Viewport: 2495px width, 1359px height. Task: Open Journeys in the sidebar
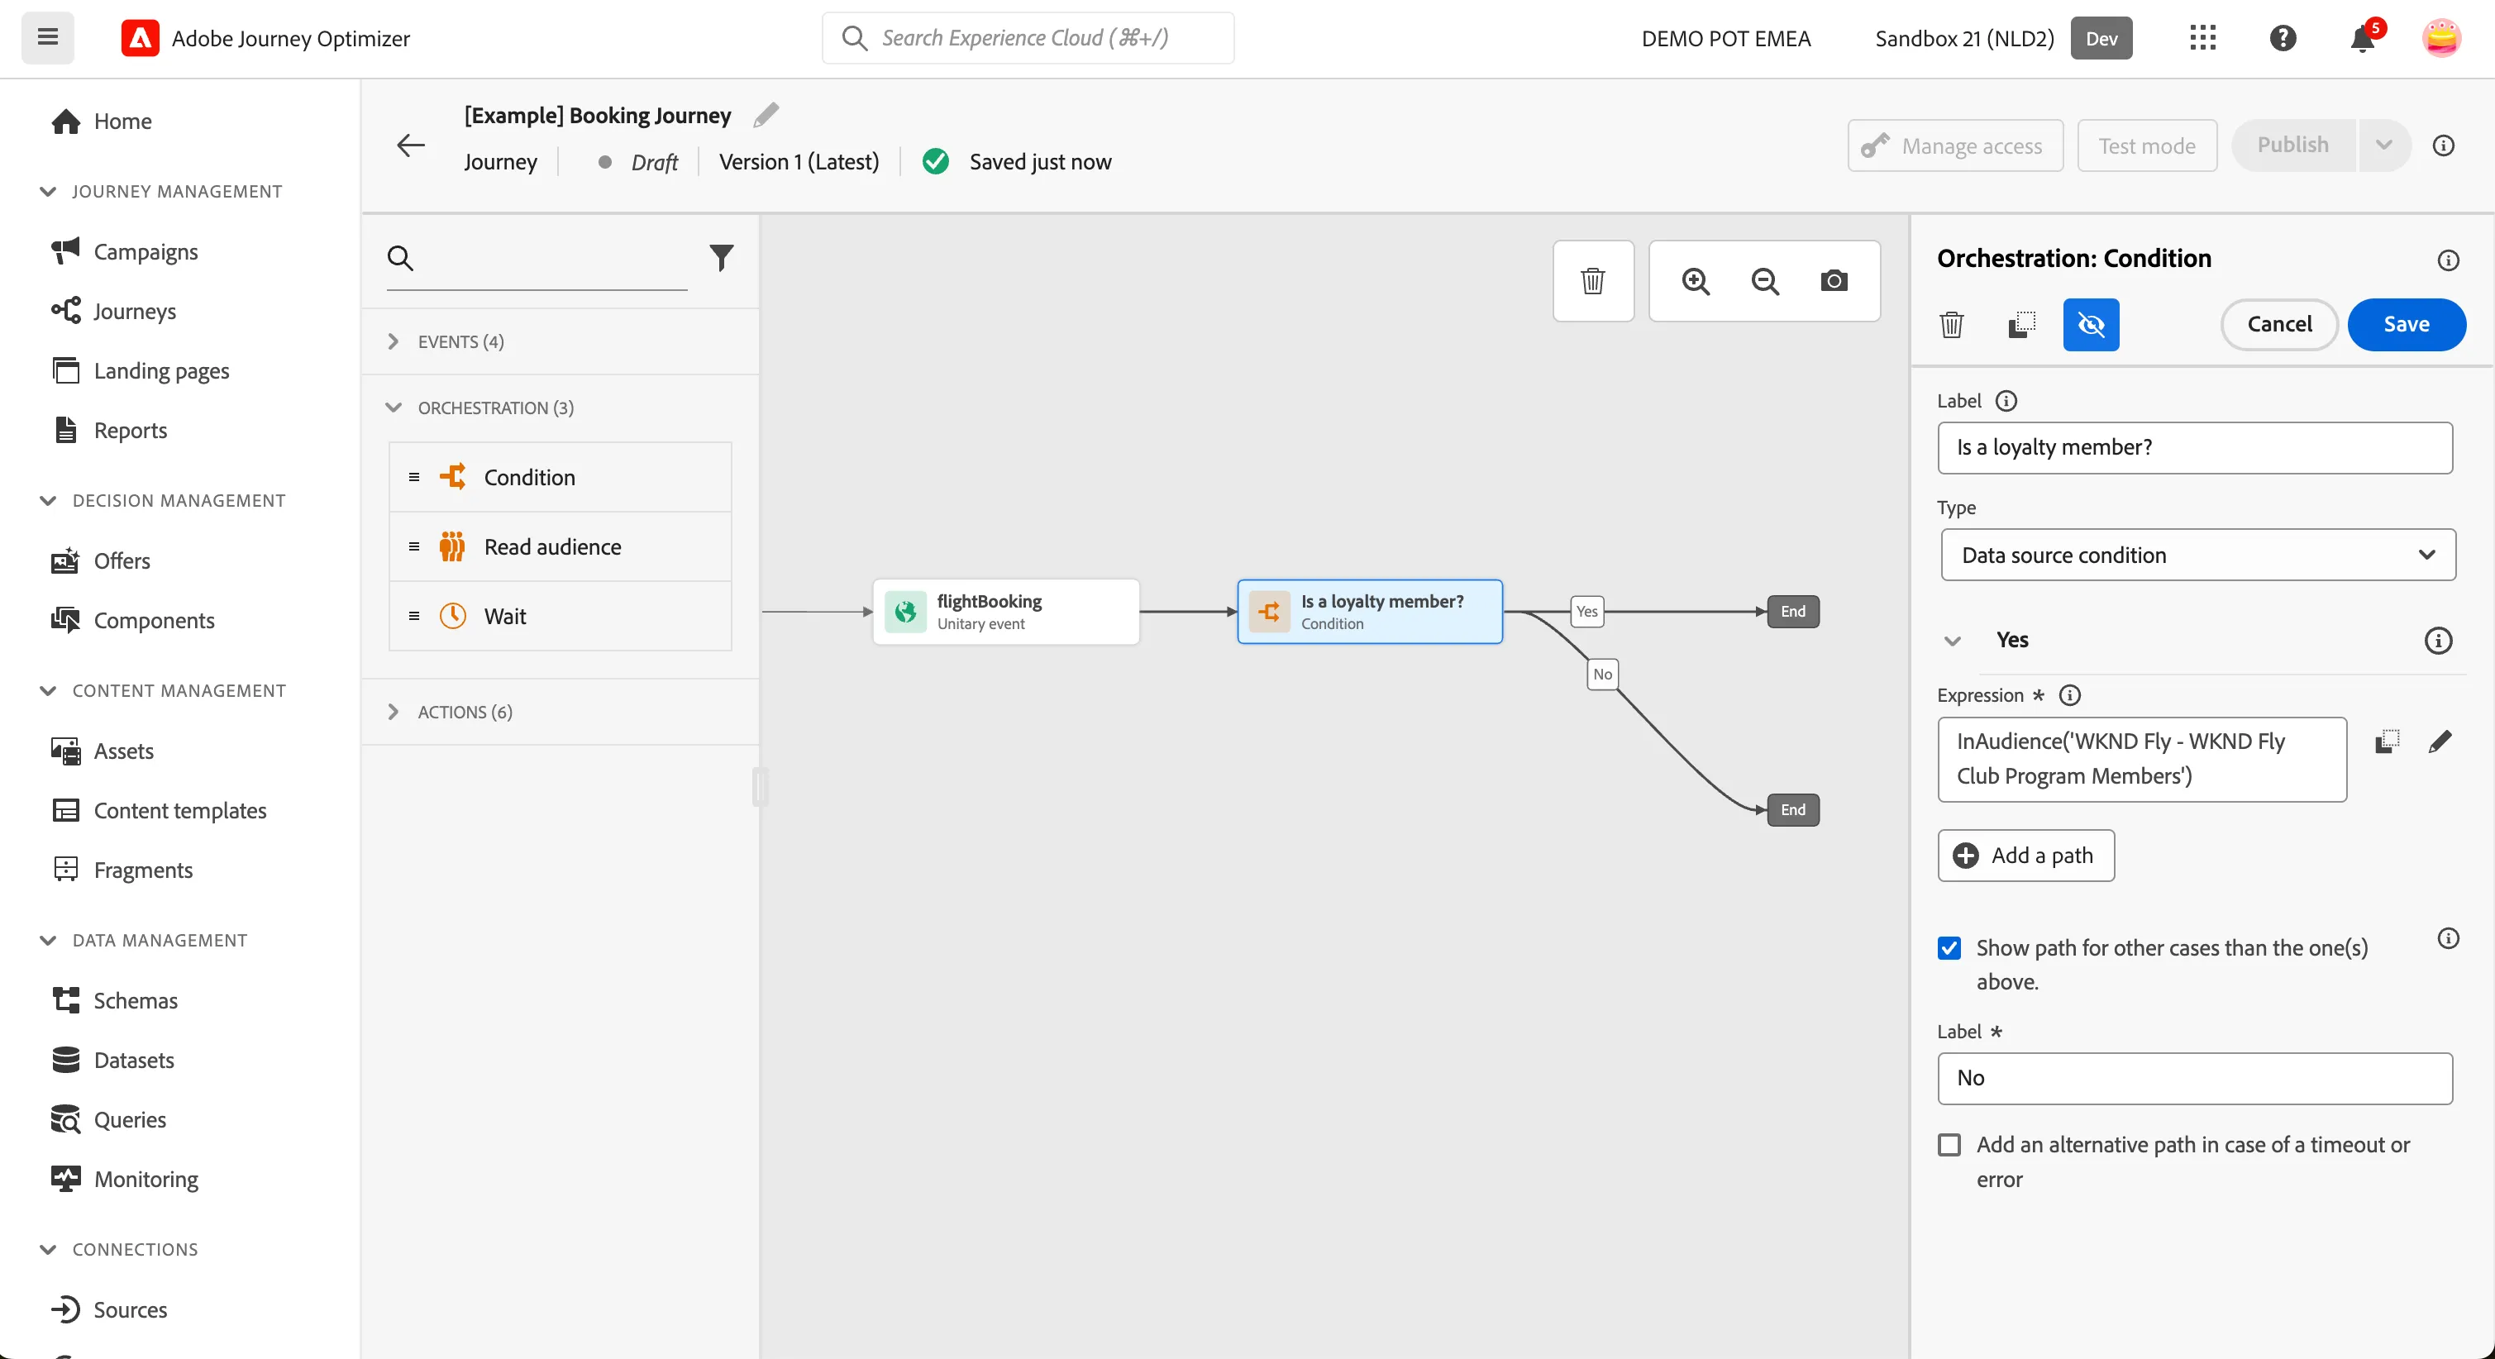[135, 311]
